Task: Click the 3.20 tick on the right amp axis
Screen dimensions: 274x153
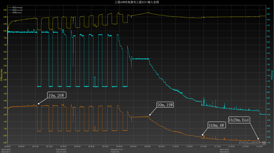Action: tap(268, 25)
